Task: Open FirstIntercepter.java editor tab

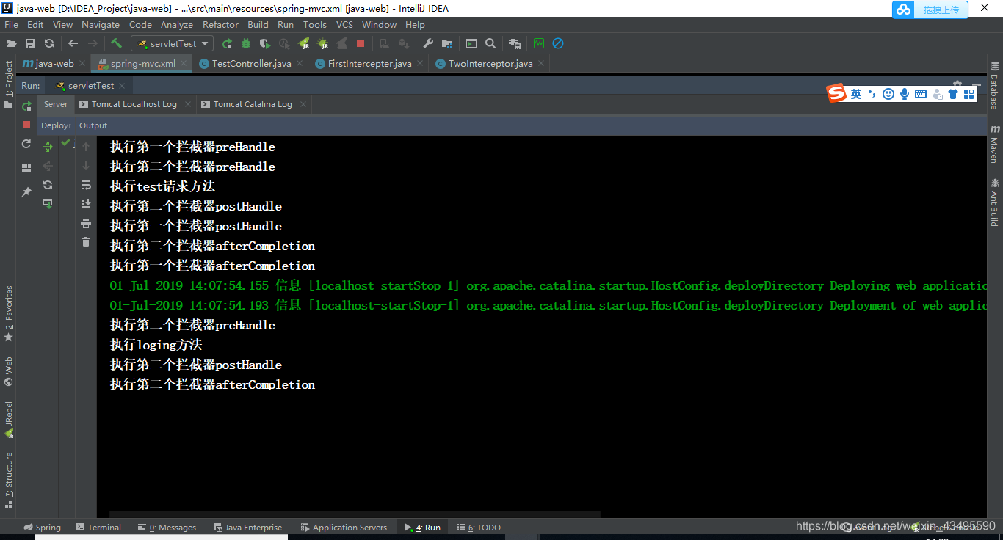Action: coord(369,64)
